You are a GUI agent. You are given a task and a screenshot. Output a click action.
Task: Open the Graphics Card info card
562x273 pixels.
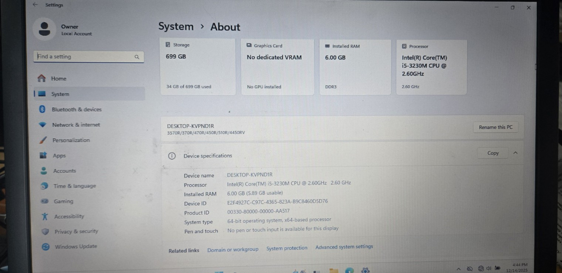[x=277, y=67]
